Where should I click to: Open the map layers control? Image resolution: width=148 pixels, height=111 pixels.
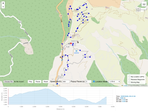144,4
